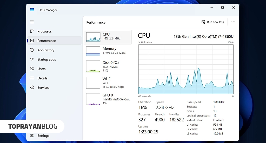
Task: Select the Performance sidebar icon
Action: click(x=32, y=41)
